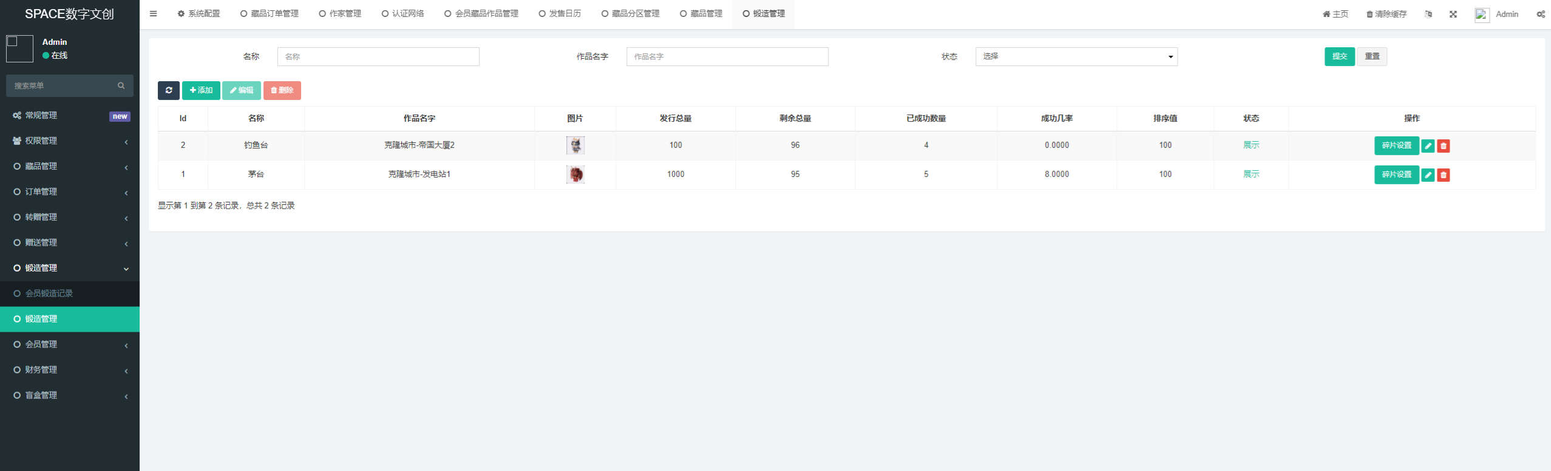The image size is (1551, 471).
Task: Click edit pencil icon for 钓鱼台 row
Action: coord(1428,146)
